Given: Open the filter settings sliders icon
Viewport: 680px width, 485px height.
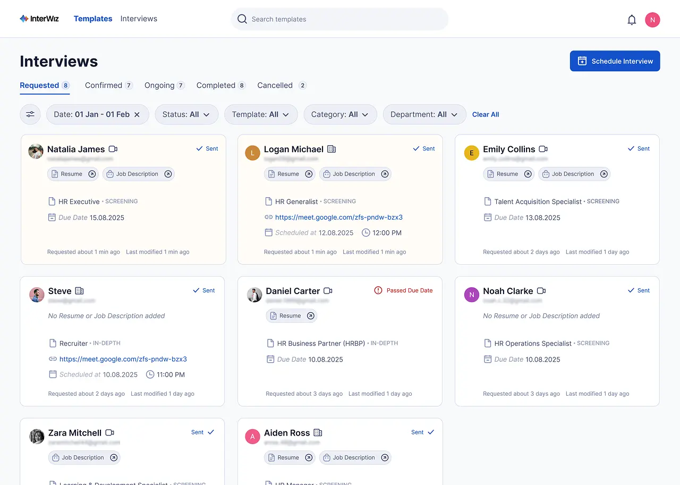Looking at the screenshot, I should 30,114.
